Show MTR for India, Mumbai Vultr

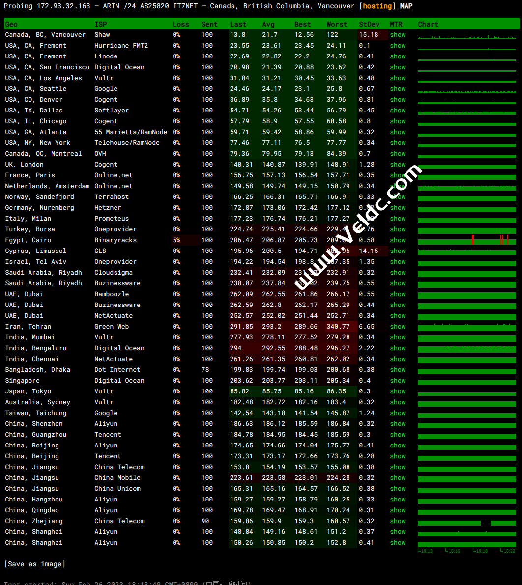pos(398,337)
